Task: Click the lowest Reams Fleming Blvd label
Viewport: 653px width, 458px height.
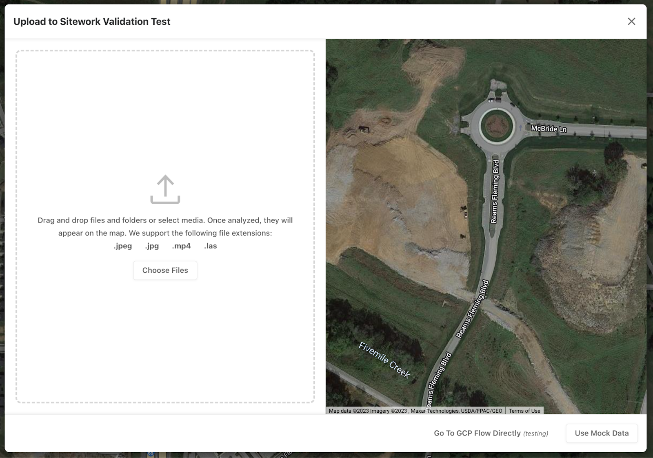Action: [x=439, y=380]
